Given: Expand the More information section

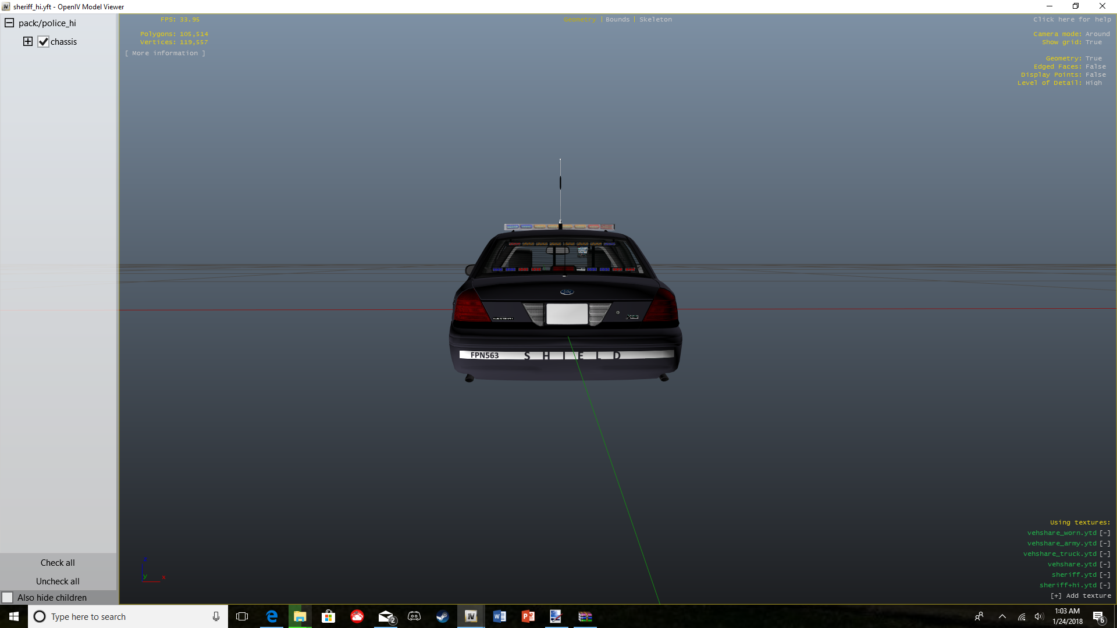Looking at the screenshot, I should coord(165,53).
